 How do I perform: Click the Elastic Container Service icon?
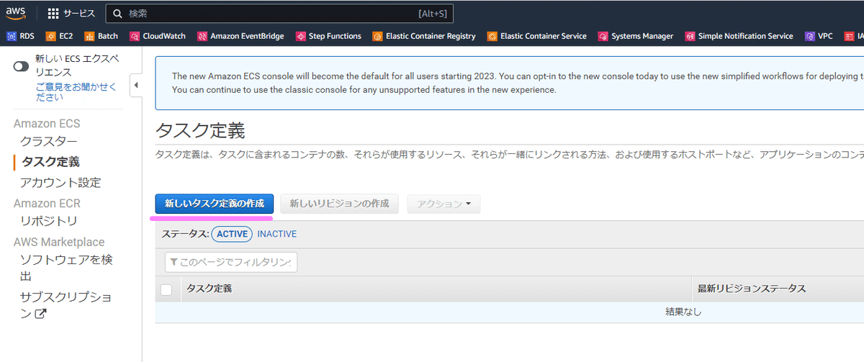tap(492, 36)
